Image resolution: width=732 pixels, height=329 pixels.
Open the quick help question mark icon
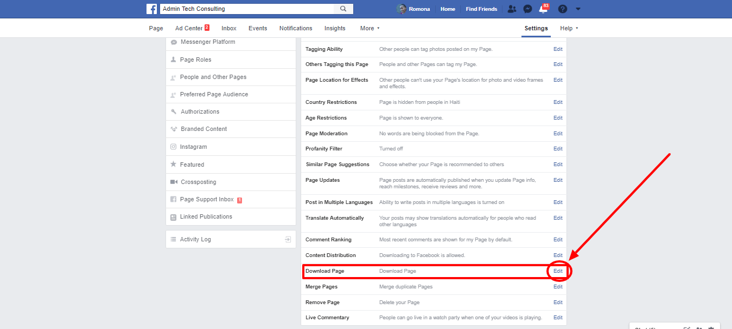563,9
